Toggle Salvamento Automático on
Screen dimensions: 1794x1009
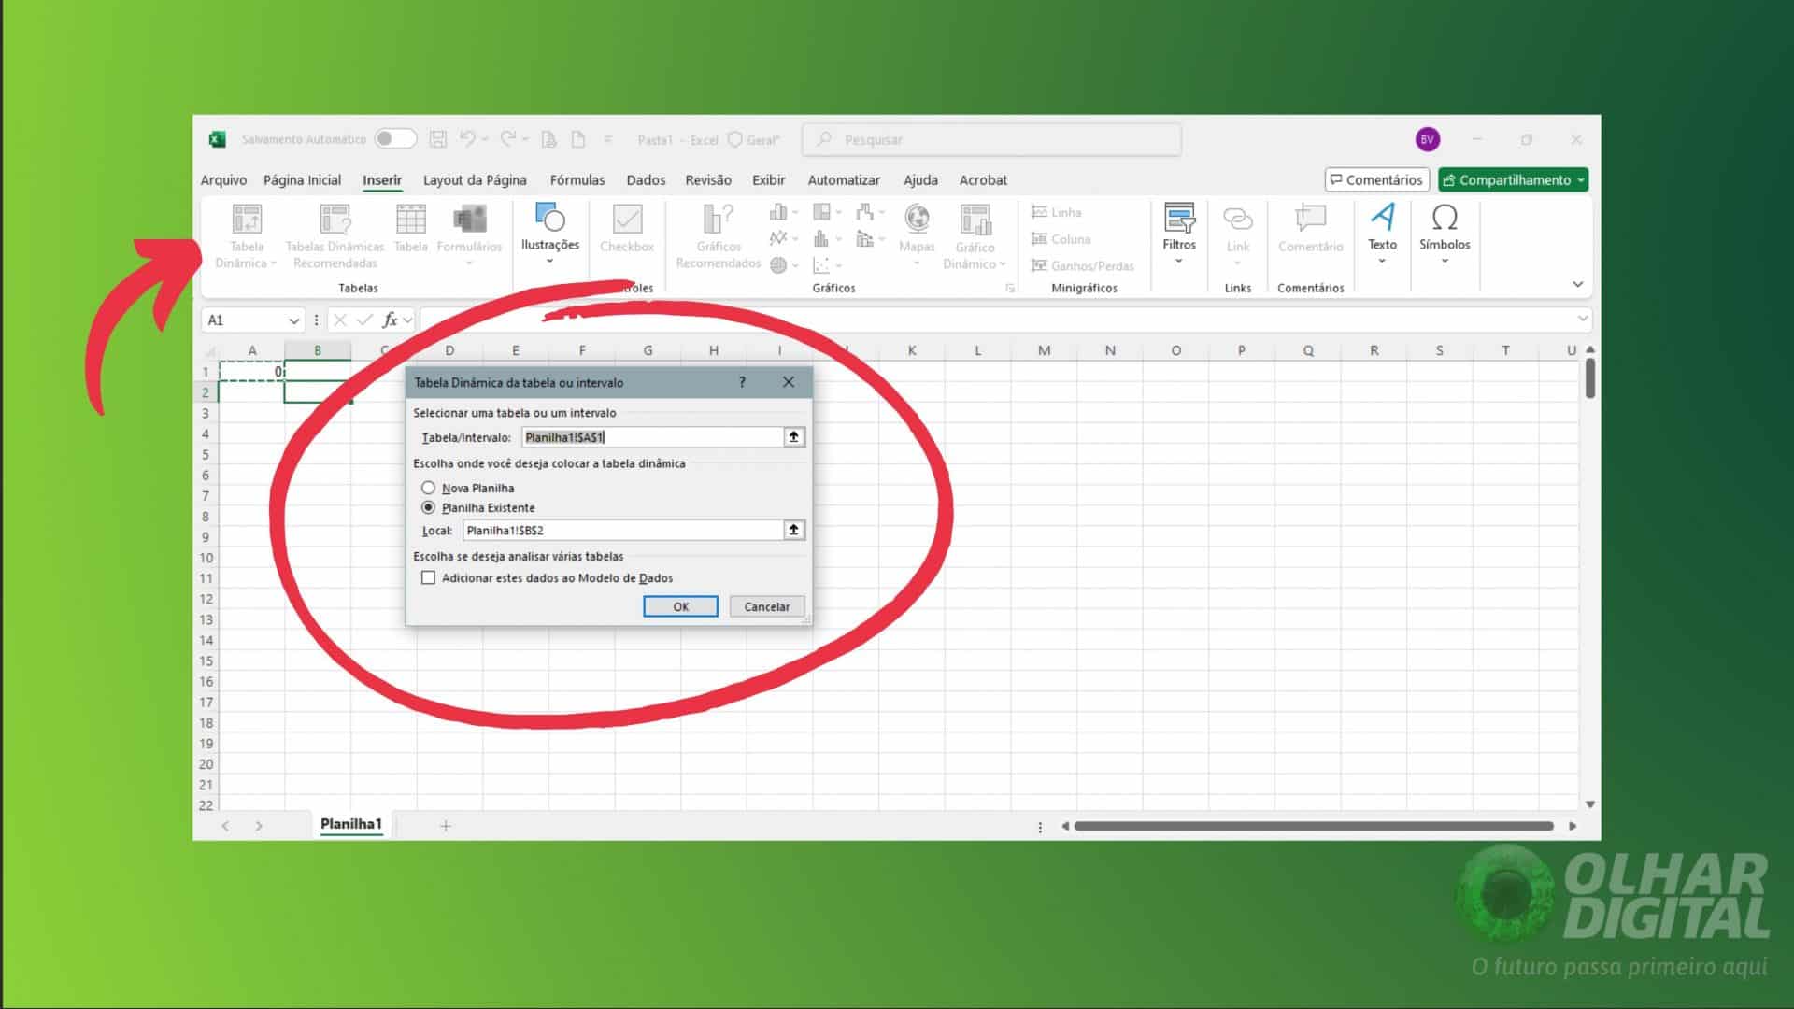(394, 137)
